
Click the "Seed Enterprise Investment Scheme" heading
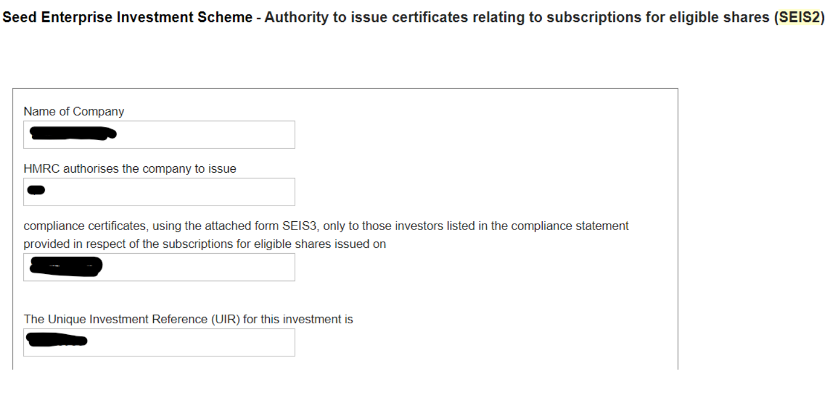point(128,17)
